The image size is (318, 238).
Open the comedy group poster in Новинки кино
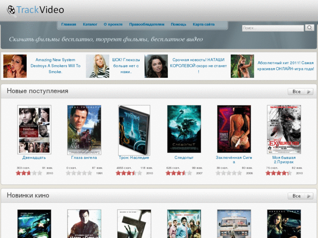(x=184, y=224)
